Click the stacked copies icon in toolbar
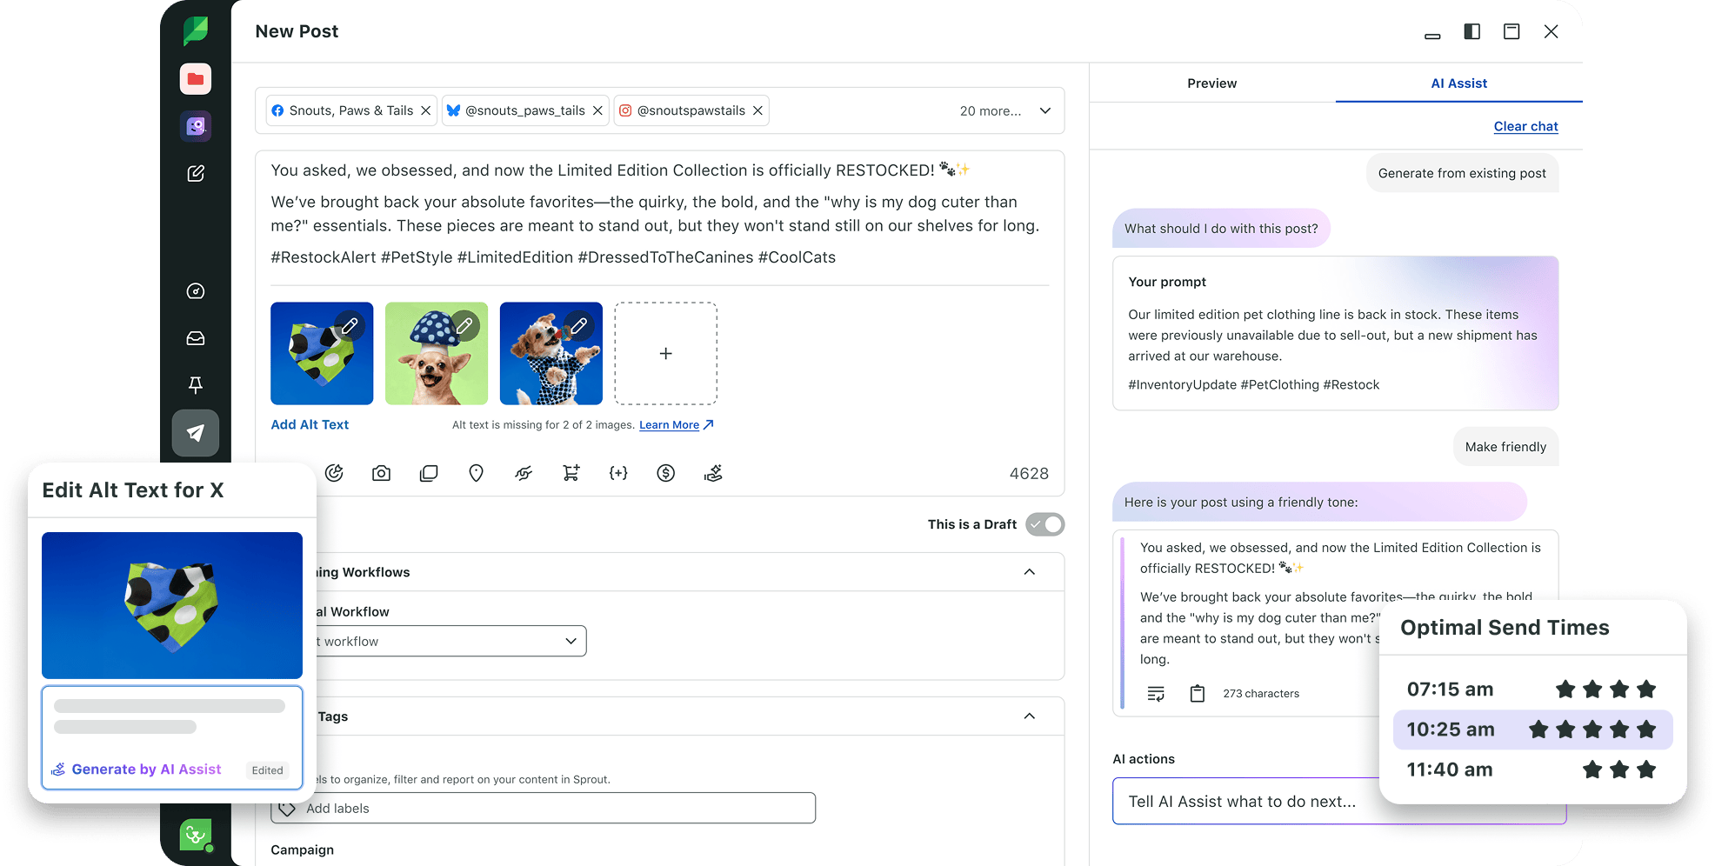Screen dimensions: 1715x866 pyautogui.click(x=429, y=473)
